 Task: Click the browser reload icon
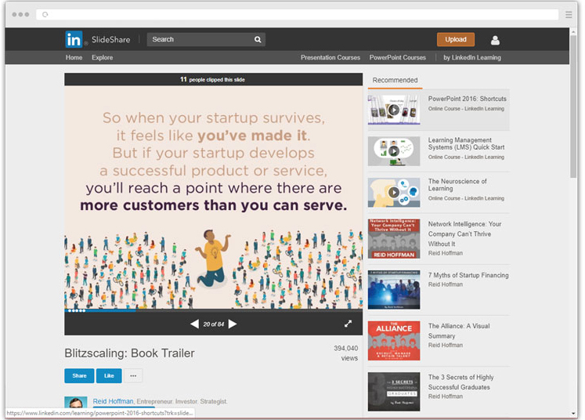pos(45,14)
